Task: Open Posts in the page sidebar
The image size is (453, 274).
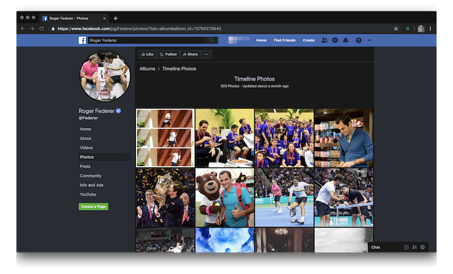Action: [x=85, y=167]
